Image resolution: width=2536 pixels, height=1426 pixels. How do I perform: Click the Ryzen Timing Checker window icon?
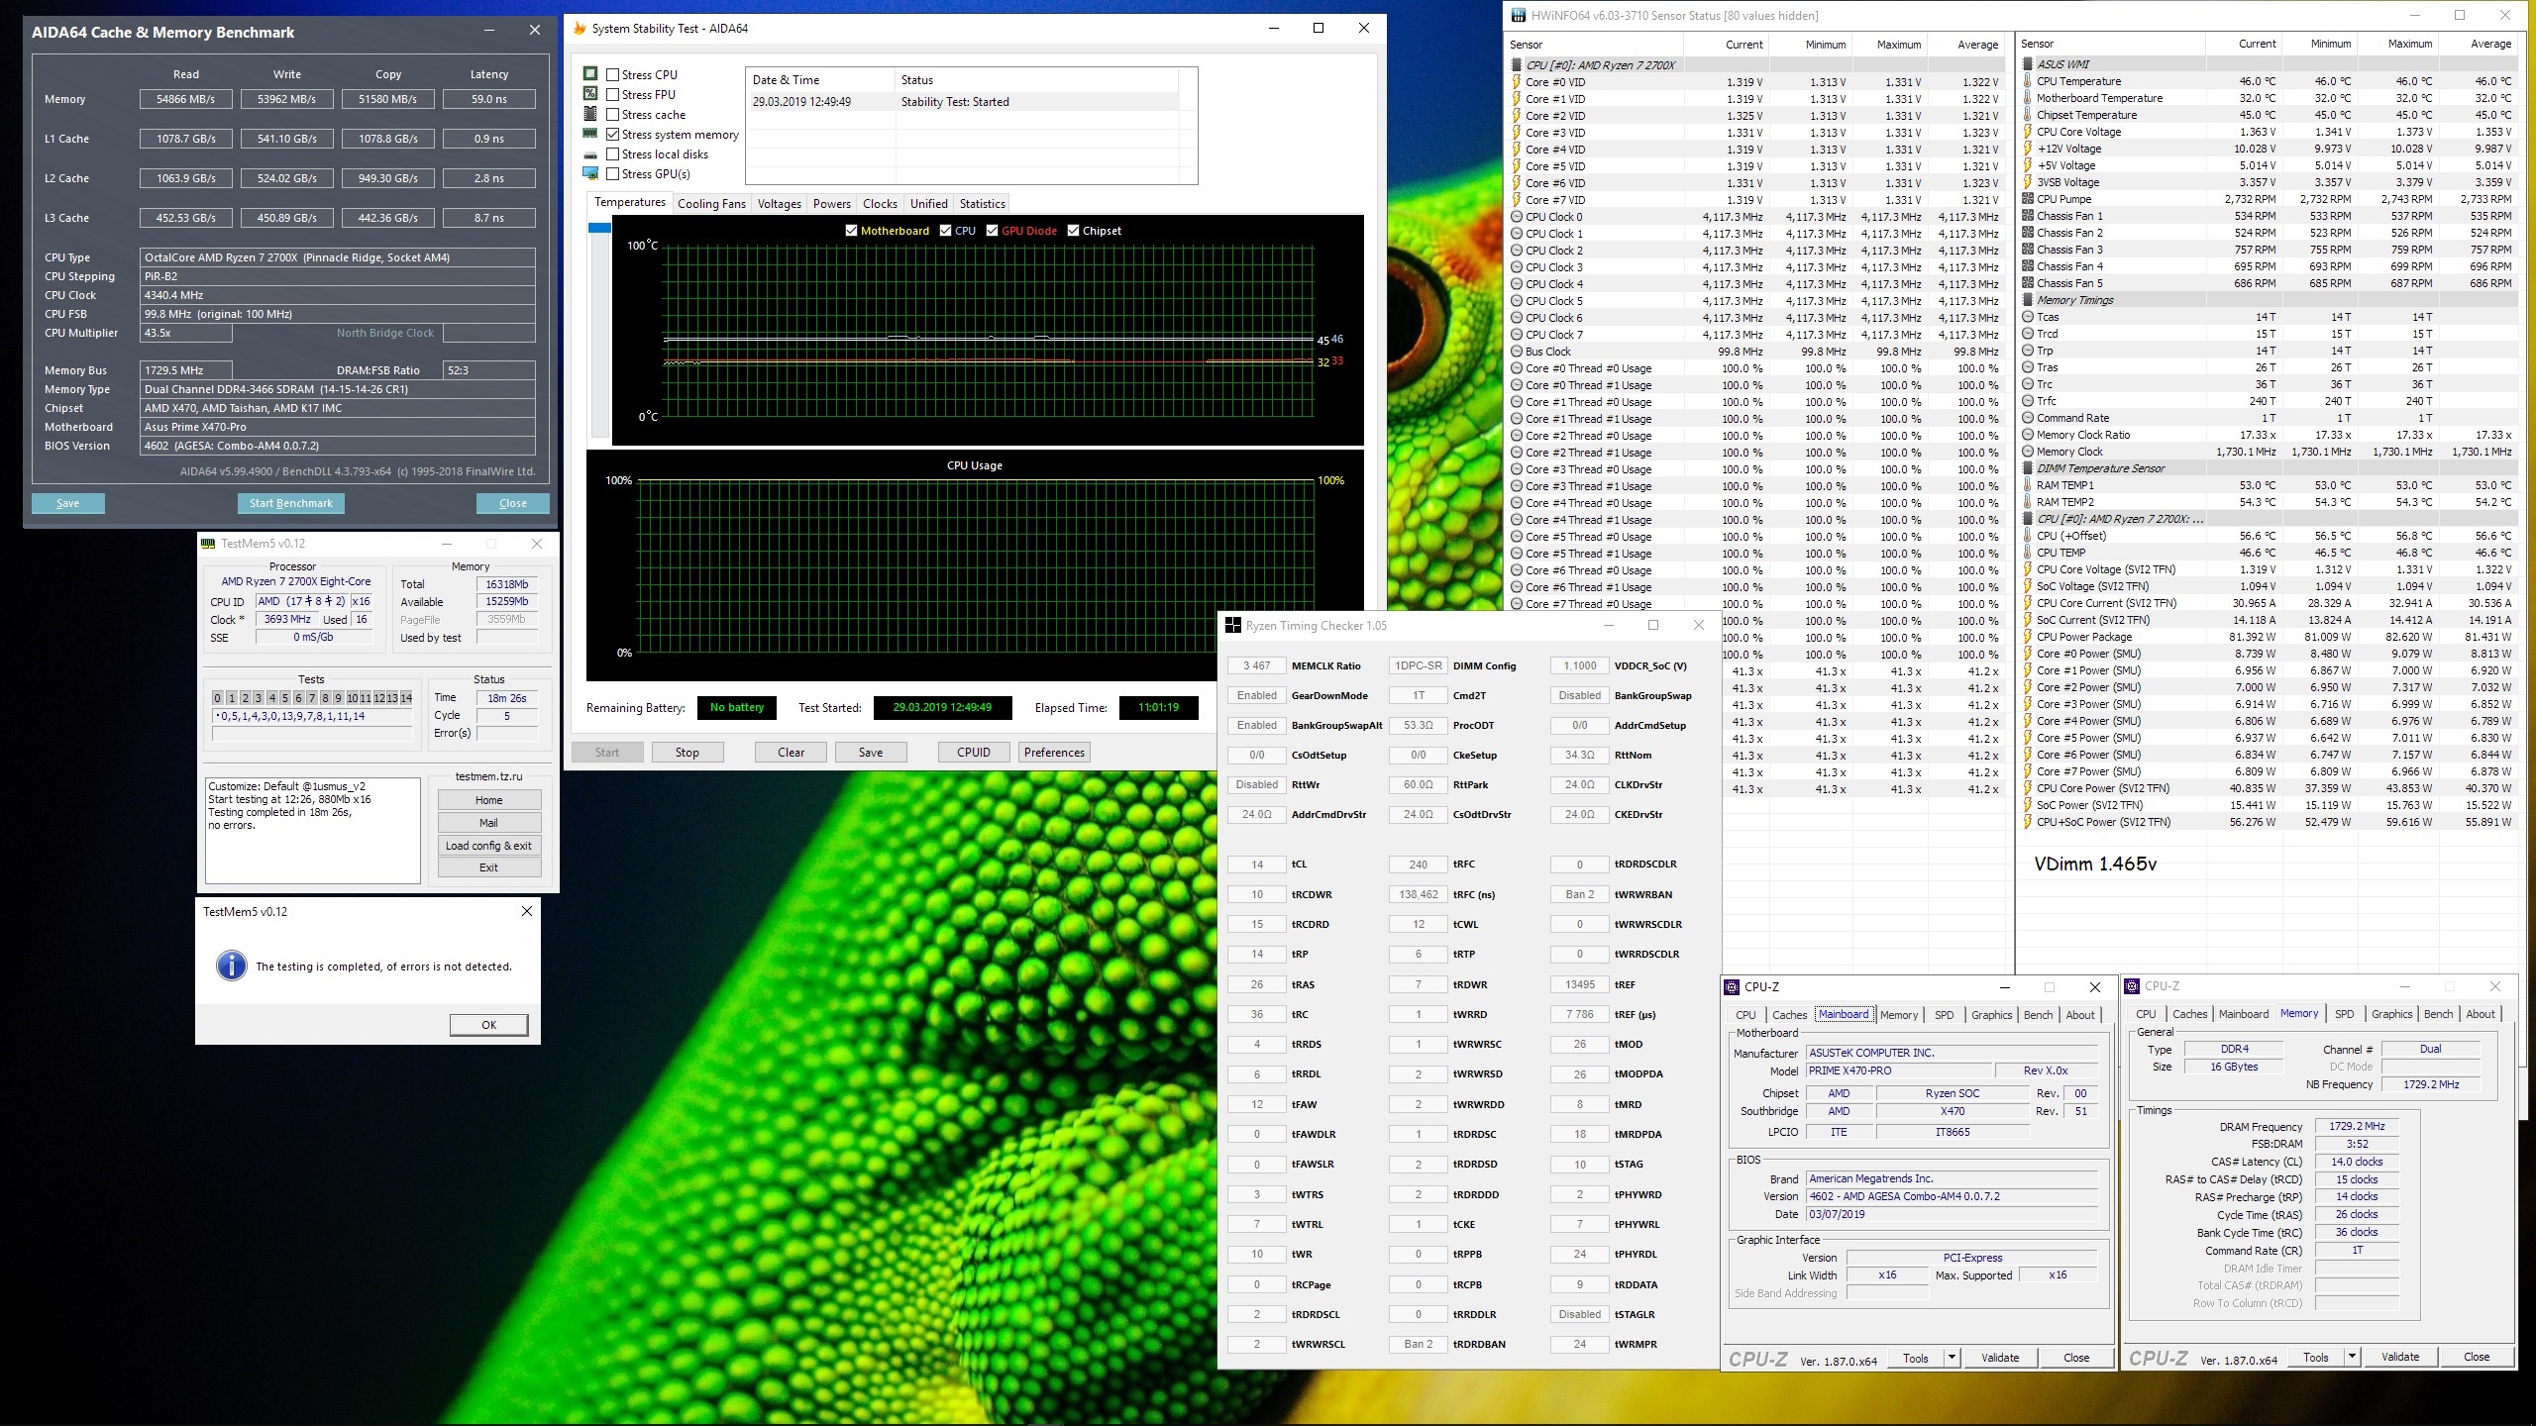click(1233, 625)
